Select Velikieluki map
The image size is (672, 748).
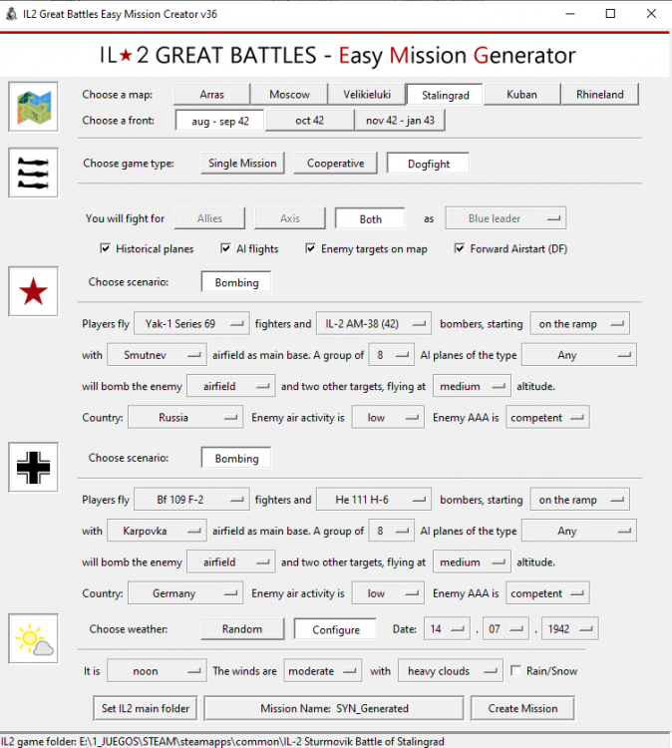tap(367, 95)
